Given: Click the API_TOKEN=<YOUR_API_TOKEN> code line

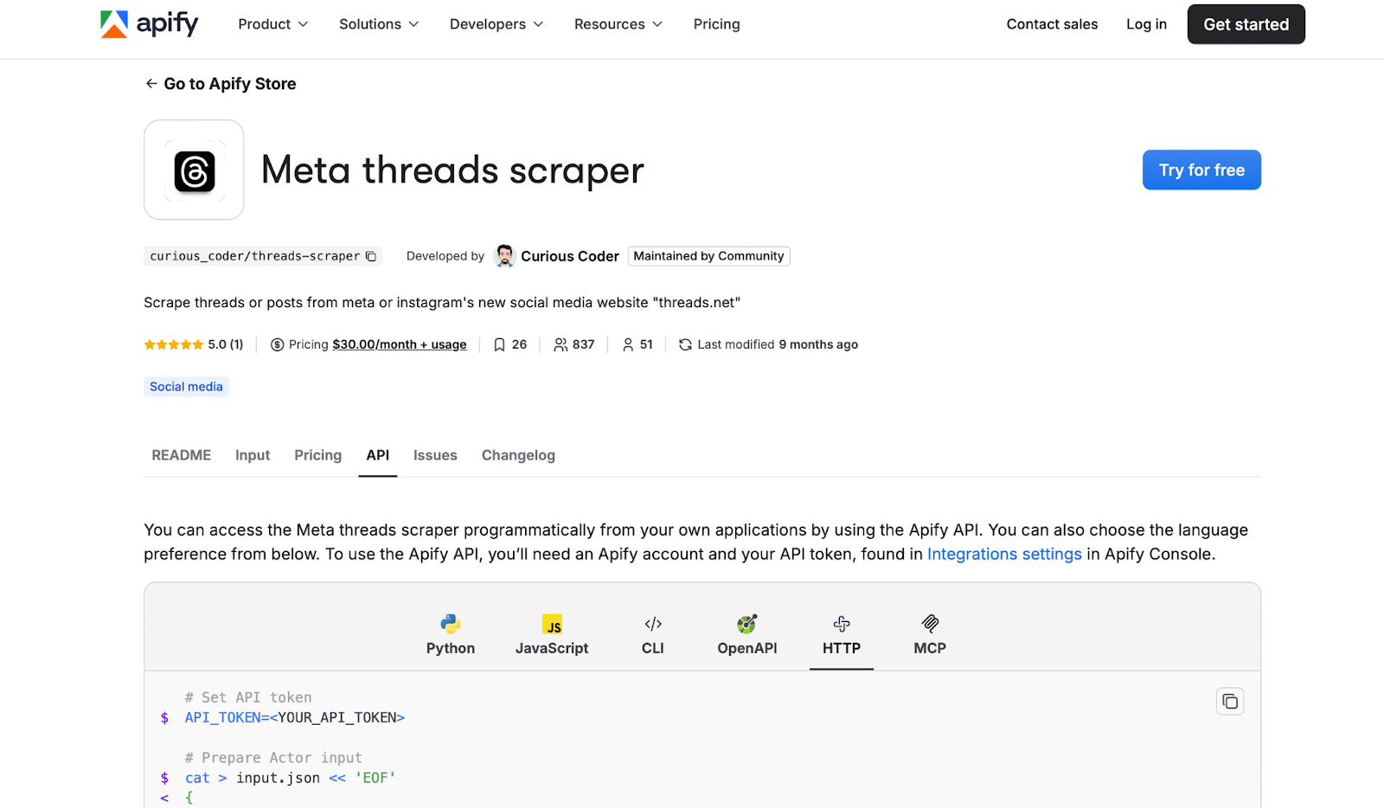Looking at the screenshot, I should (295, 718).
